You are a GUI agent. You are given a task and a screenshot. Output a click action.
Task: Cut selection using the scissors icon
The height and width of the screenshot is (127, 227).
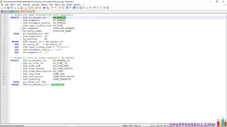[x=26, y=8]
